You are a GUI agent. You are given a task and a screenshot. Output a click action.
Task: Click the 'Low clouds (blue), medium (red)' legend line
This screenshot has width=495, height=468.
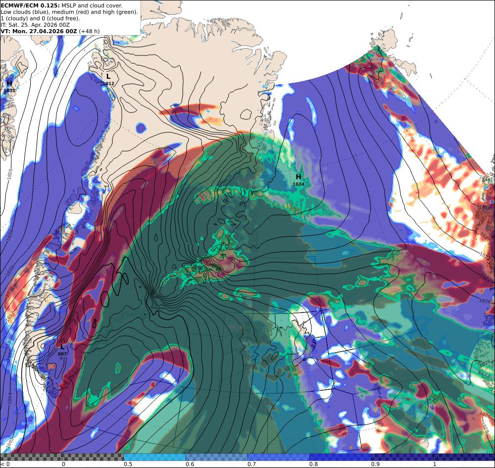(x=69, y=12)
